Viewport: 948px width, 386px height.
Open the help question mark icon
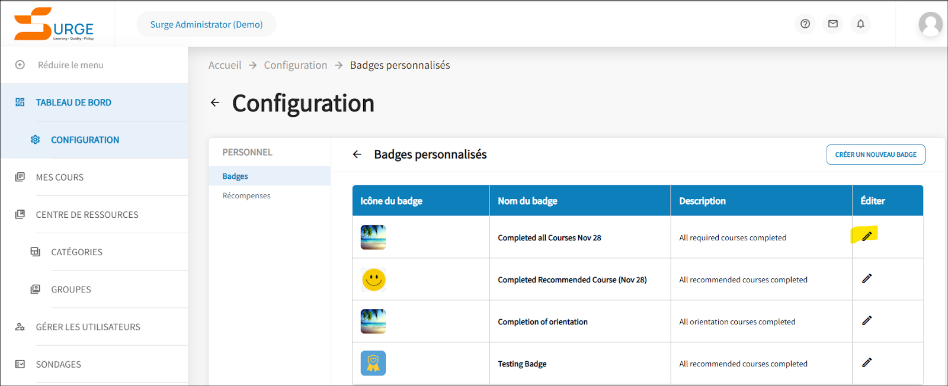point(805,24)
